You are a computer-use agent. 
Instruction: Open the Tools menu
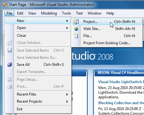click(67, 13)
